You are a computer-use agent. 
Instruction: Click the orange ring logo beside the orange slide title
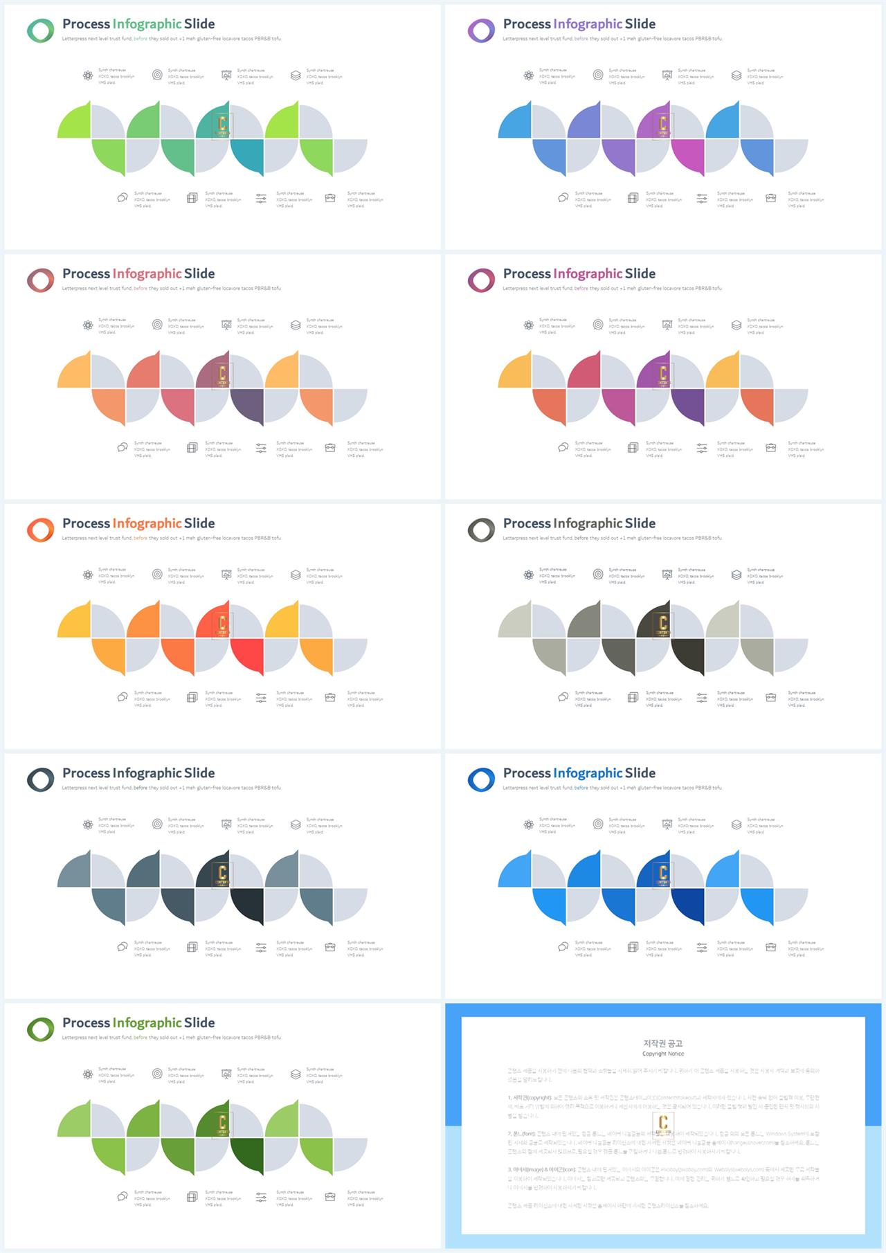coord(40,530)
